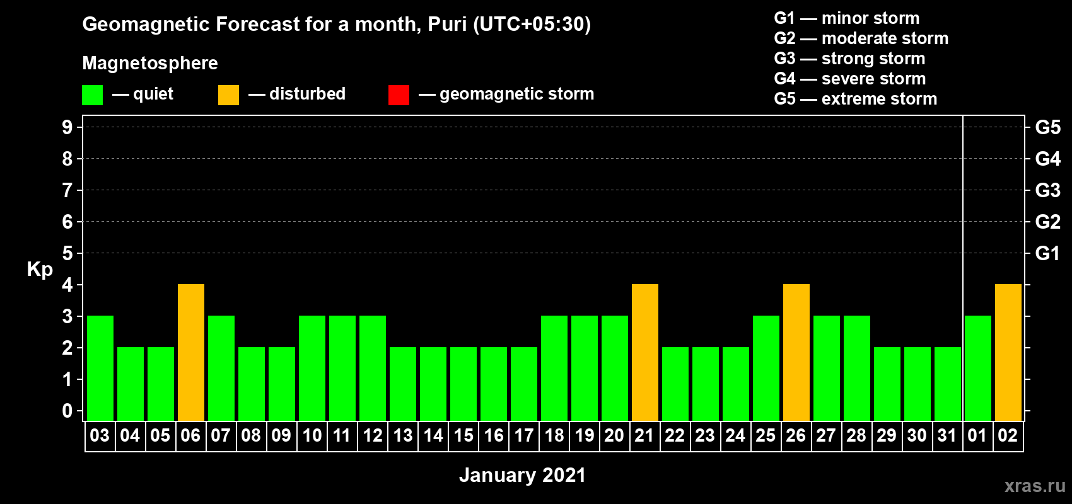Click the date label 17
Screen dimensions: 1072x504
click(523, 435)
